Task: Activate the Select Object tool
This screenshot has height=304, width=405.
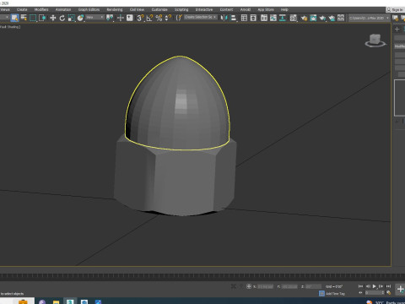Action: click(x=14, y=18)
